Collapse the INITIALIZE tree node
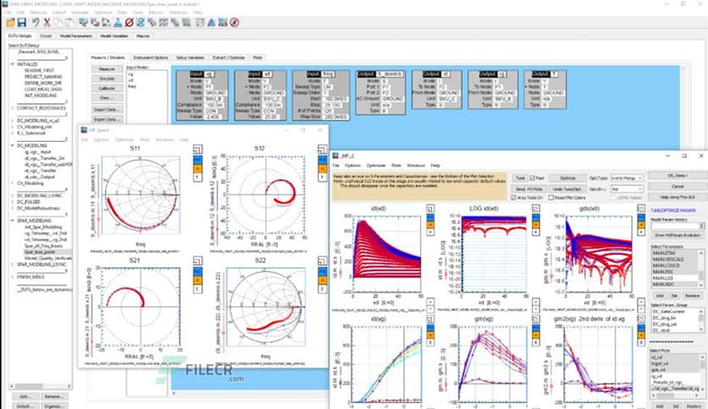Image resolution: width=708 pixels, height=409 pixels. click(x=12, y=64)
